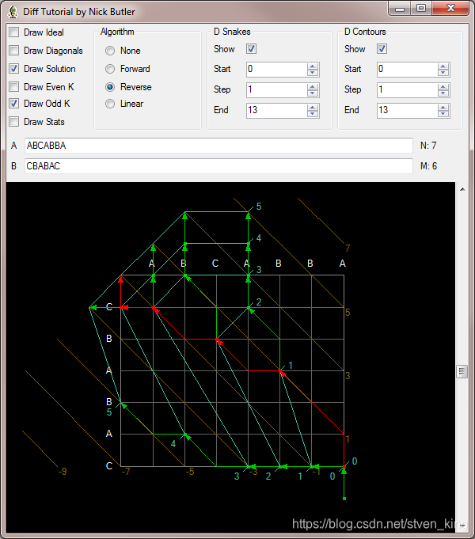The image size is (475, 539).
Task: Toggle the D Snakes Show checkbox
Action: (252, 49)
